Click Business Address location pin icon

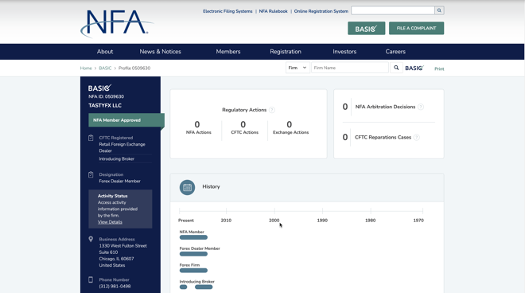(91, 240)
